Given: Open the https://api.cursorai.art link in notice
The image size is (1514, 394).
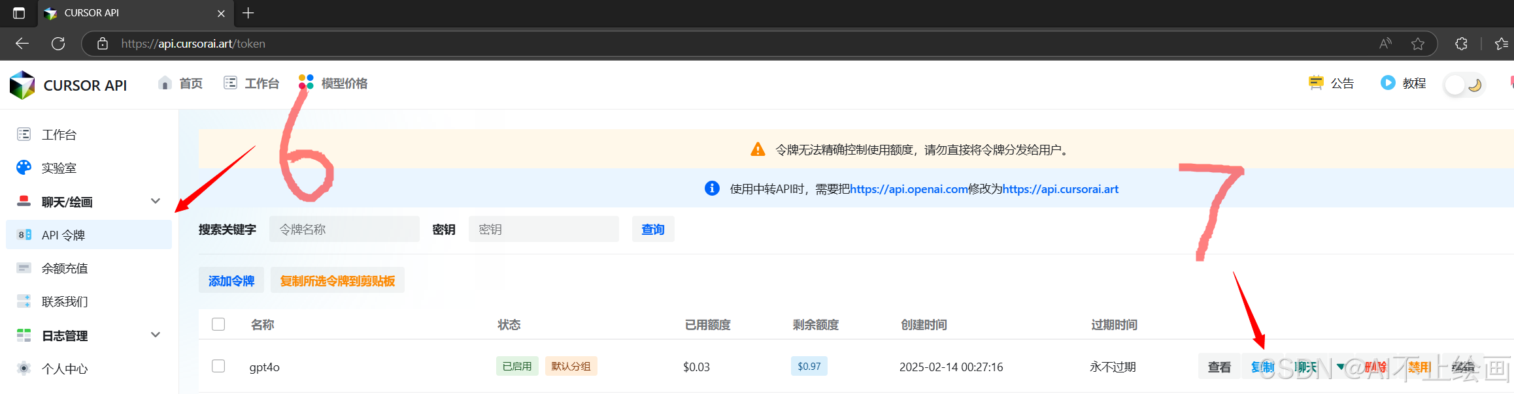Looking at the screenshot, I should click(1060, 189).
